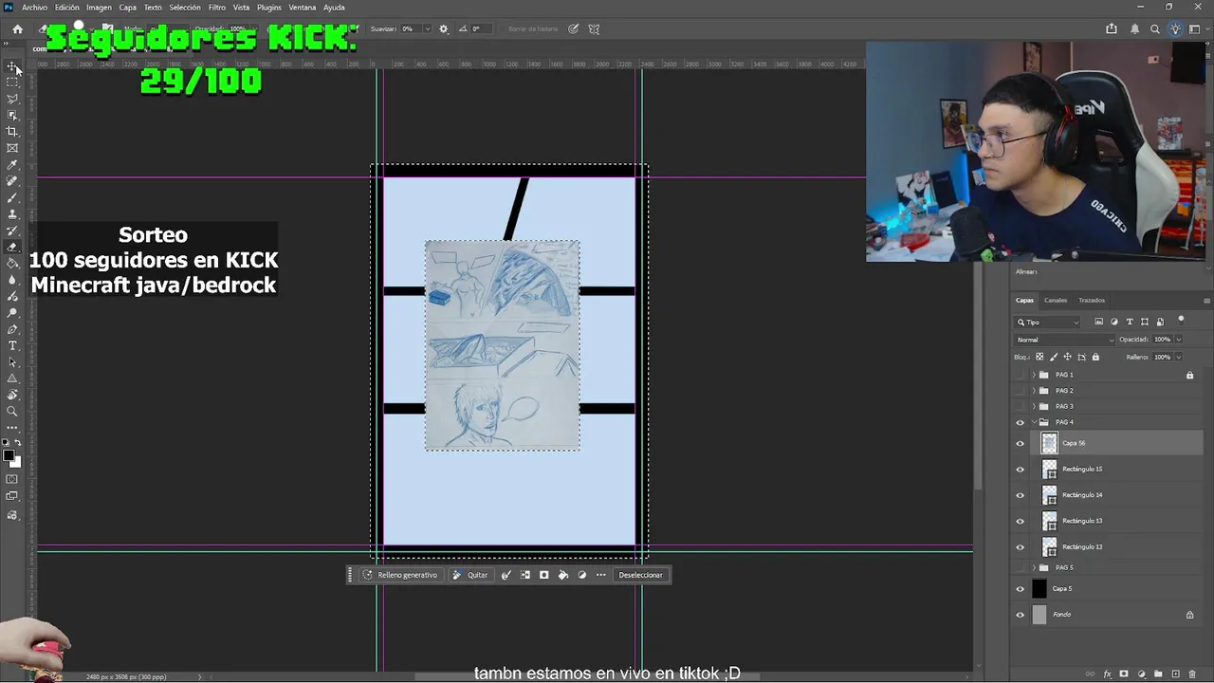The width and height of the screenshot is (1214, 683).
Task: Open the Normal blend mode dropdown
Action: click(x=1065, y=340)
